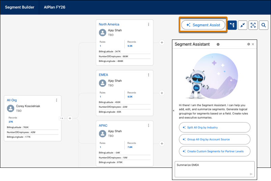The height and width of the screenshot is (181, 271).
Task: Select the AIPlan FY26 tab
Action: (x=54, y=7)
